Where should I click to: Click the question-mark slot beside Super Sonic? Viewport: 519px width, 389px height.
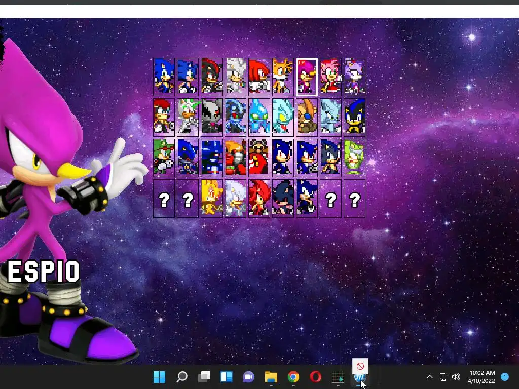pyautogui.click(x=188, y=199)
